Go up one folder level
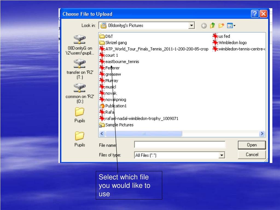The image size is (280, 210). [212, 25]
